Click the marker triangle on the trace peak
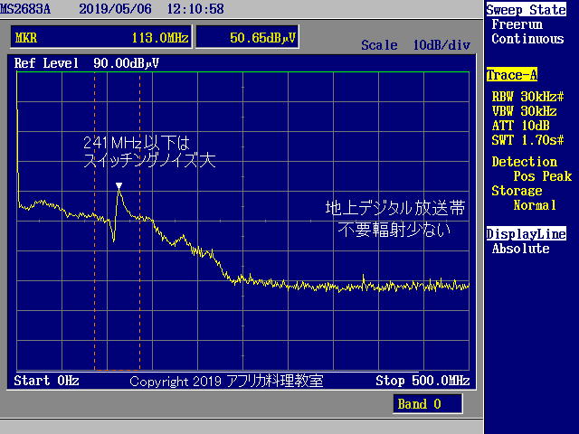Screen dimensions: 579x434 pyautogui.click(x=119, y=185)
